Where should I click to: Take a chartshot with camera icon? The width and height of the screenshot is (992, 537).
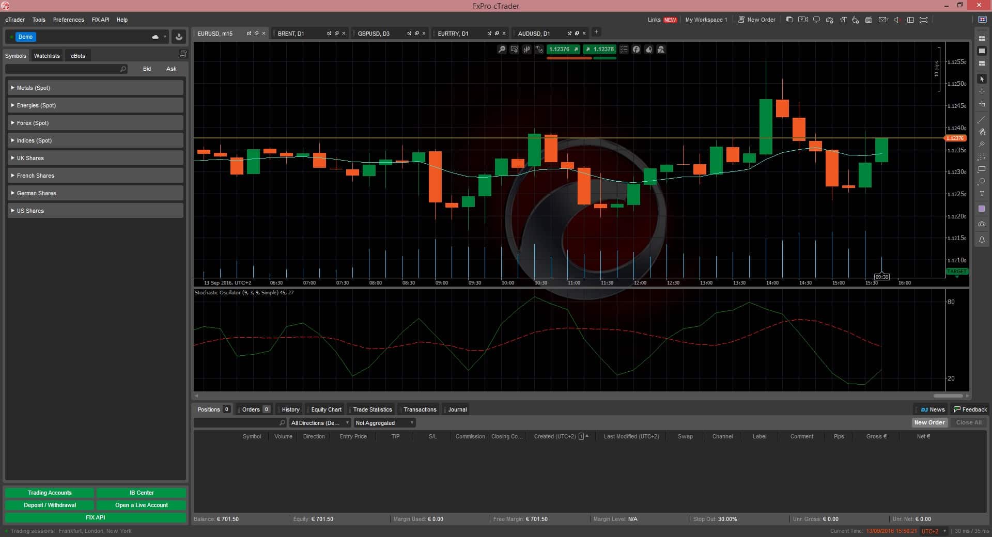point(982,224)
